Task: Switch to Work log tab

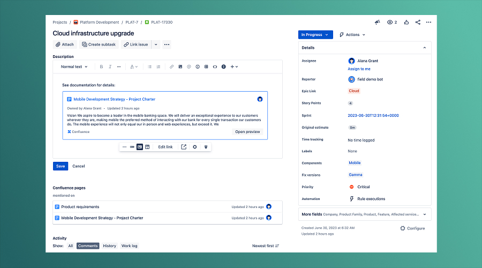Action: pos(129,246)
